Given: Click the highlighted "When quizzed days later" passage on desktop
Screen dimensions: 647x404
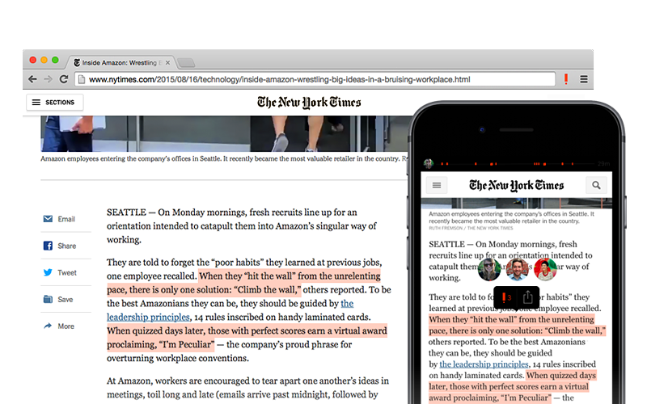Looking at the screenshot, I should (247, 337).
